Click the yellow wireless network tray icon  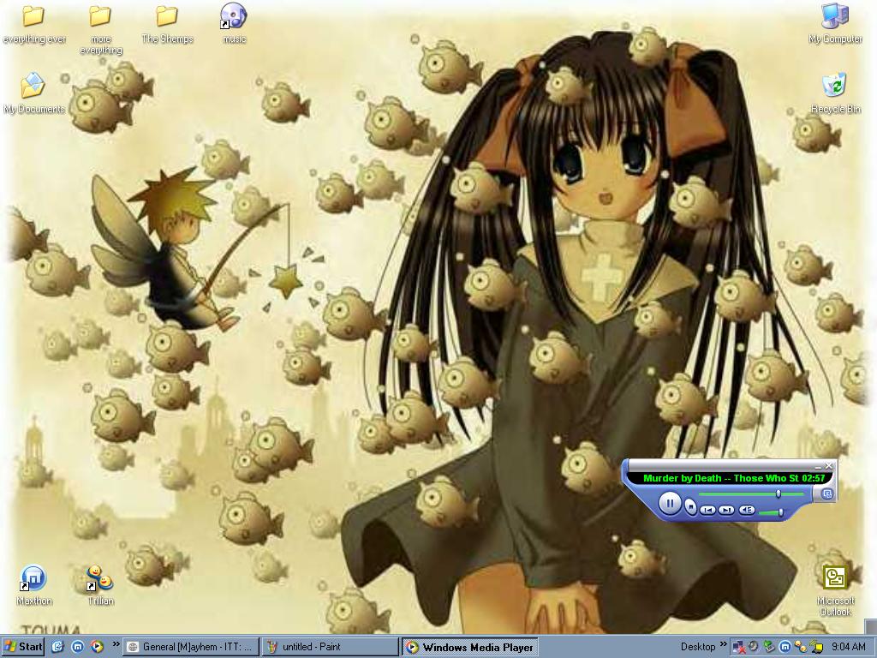click(x=815, y=647)
